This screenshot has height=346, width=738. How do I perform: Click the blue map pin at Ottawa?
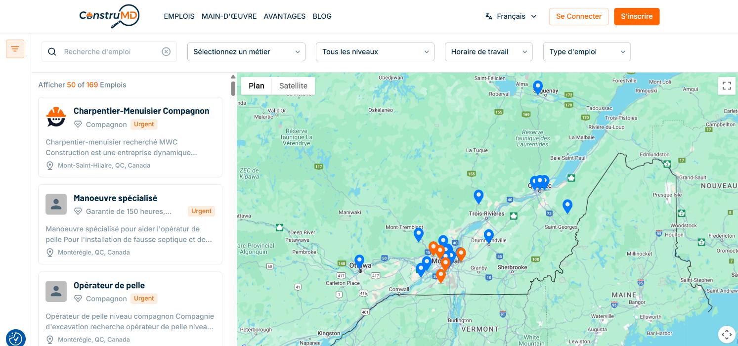point(359,261)
